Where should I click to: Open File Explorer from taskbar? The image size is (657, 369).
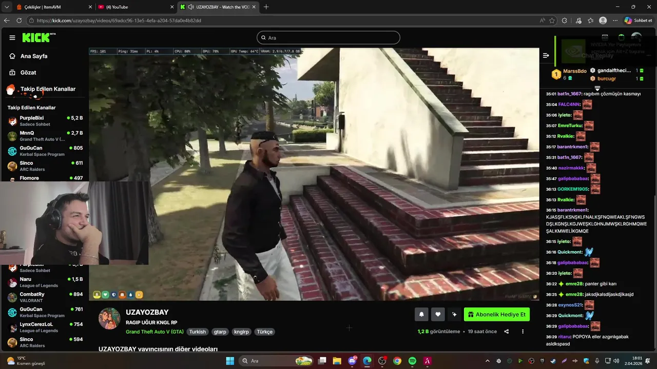pos(337,361)
